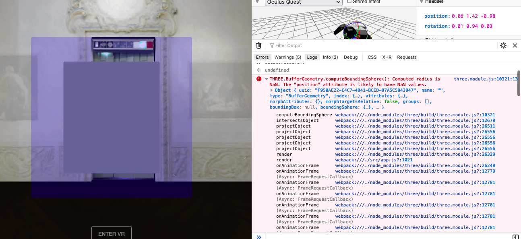Click the ENTER VR button
Image resolution: width=521 pixels, height=239 pixels.
click(x=112, y=233)
